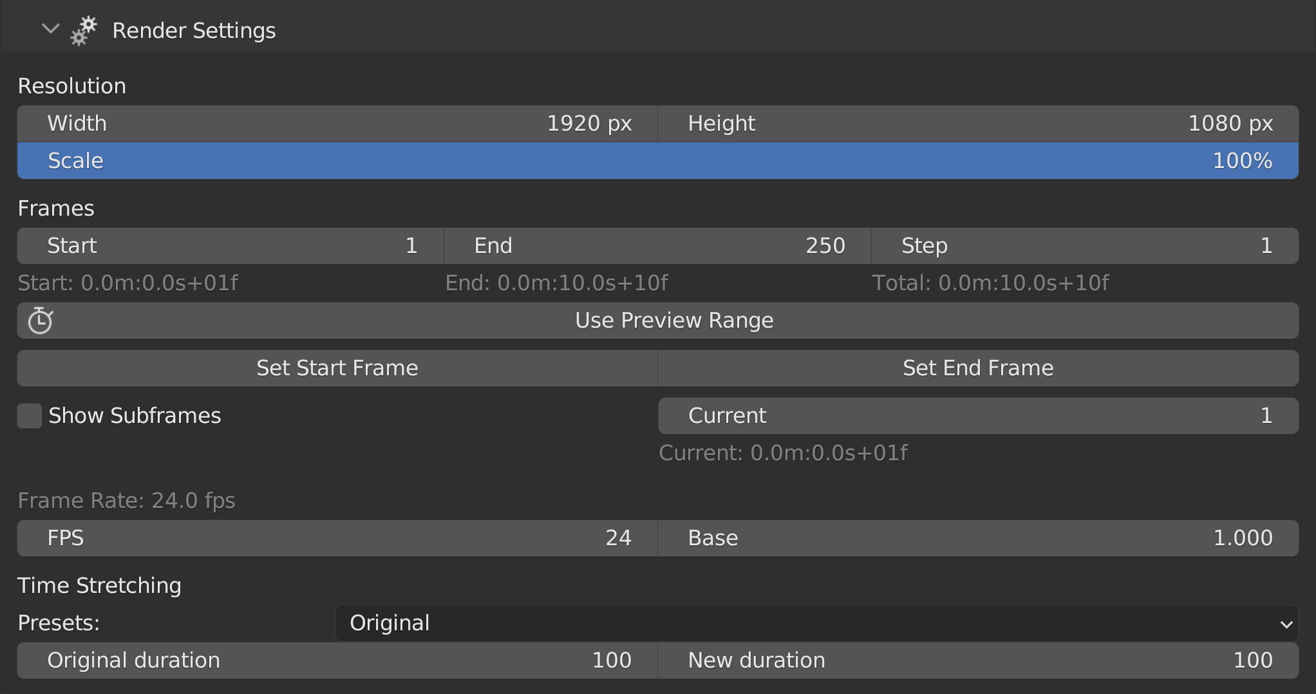1316x694 pixels.
Task: Click the FPS value field
Action: 337,538
